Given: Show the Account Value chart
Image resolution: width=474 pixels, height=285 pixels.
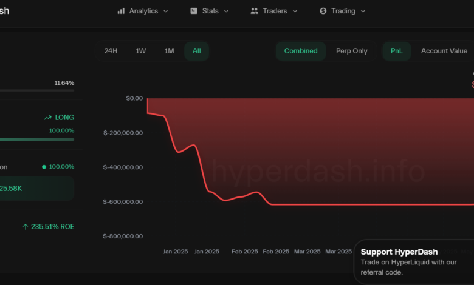Looking at the screenshot, I should pyautogui.click(x=444, y=51).
